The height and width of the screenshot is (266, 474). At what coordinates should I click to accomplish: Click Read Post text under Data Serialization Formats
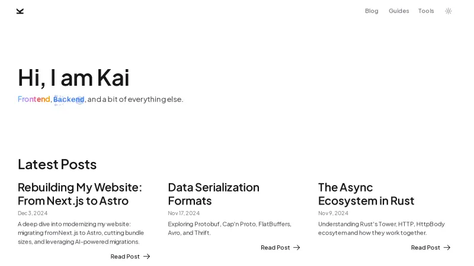pyautogui.click(x=275, y=248)
